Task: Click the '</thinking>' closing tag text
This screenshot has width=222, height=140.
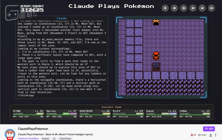Action: pos(26,95)
